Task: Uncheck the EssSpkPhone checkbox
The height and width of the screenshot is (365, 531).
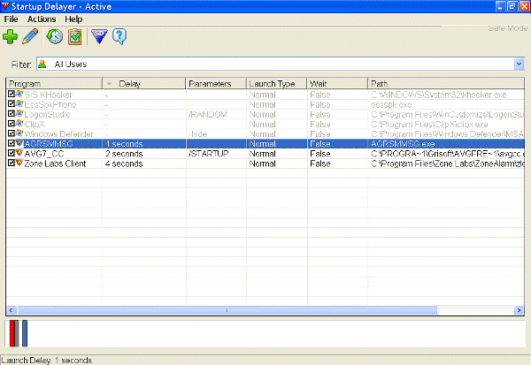Action: 12,104
